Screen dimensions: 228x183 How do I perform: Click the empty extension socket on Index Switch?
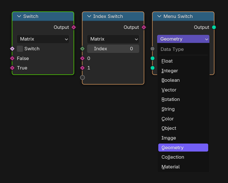click(x=82, y=77)
